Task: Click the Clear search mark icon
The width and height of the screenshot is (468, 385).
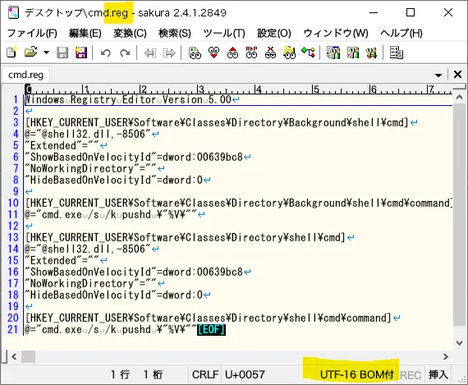Action: coord(270,53)
